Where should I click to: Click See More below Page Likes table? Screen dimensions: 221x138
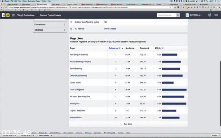[128, 124]
